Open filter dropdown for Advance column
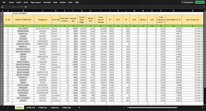This screenshot has width=206, height=111. (x=146, y=23)
